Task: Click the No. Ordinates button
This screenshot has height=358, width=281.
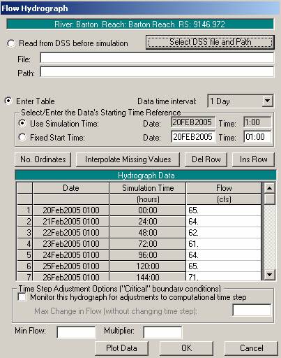Action: click(43, 159)
